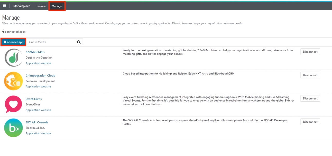Open the 360MatchPro app logo
Viewport: 332px width, 156px height.
click(13, 58)
